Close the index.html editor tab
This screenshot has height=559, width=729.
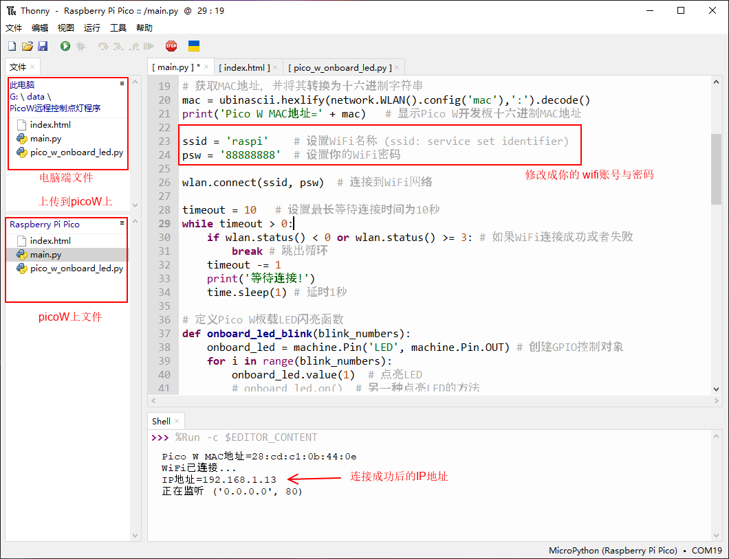[275, 67]
